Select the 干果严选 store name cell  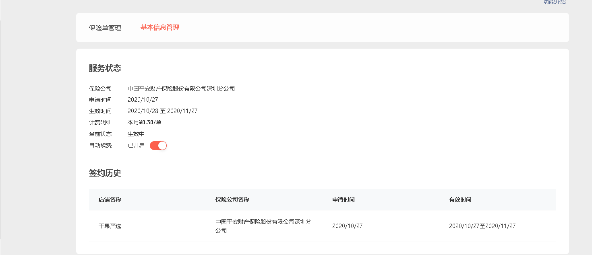[110, 226]
